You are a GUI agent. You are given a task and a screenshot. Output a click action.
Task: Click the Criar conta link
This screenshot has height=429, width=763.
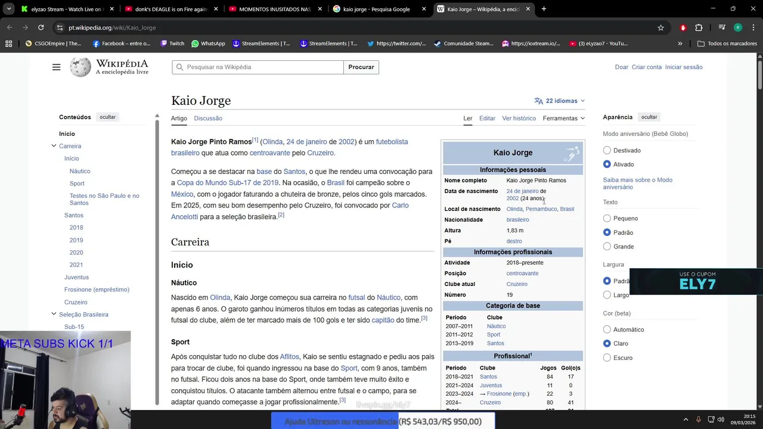click(647, 67)
